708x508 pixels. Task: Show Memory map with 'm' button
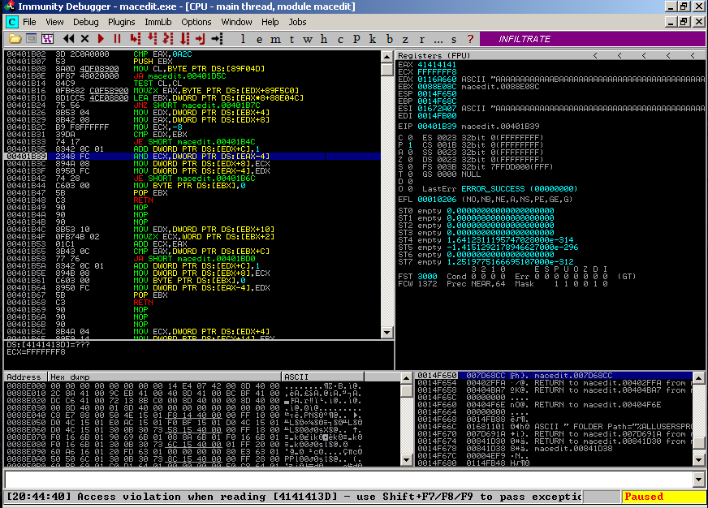click(x=275, y=39)
